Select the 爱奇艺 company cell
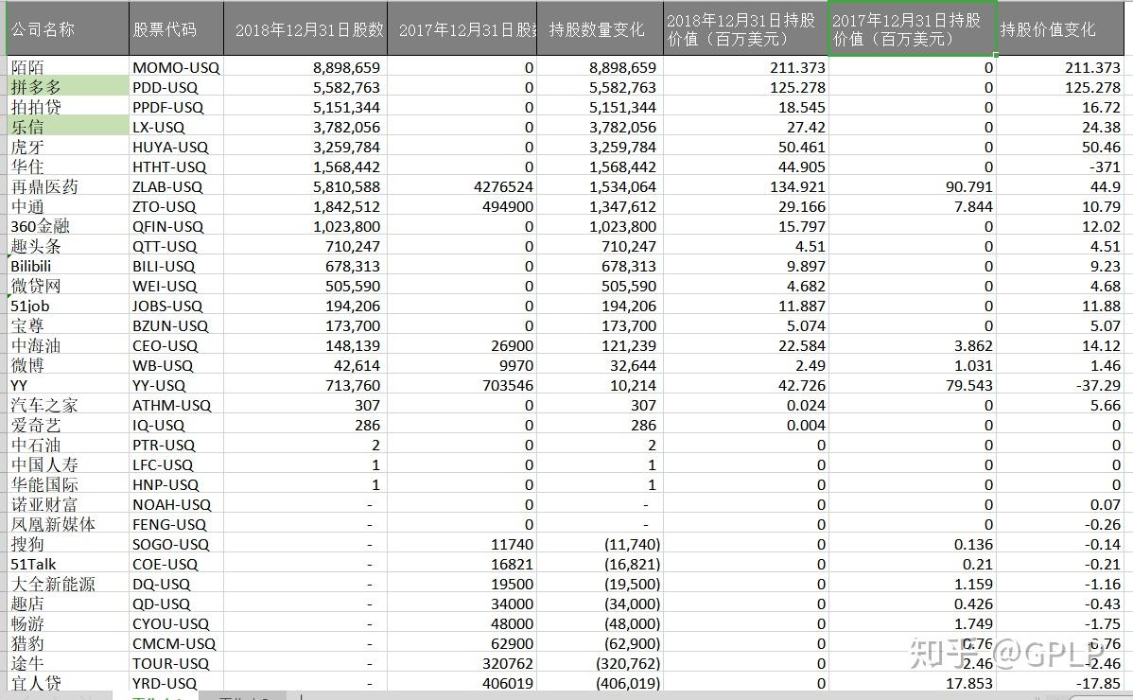Screen dimensions: 1133x700 68,425
